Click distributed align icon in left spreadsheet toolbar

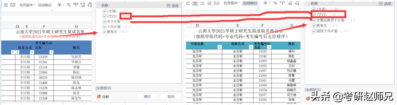coord(12,5)
